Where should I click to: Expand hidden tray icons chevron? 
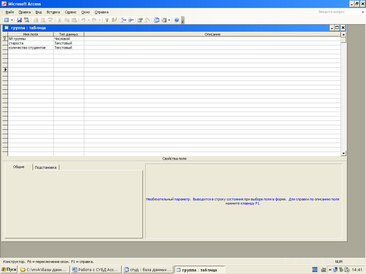(330, 270)
